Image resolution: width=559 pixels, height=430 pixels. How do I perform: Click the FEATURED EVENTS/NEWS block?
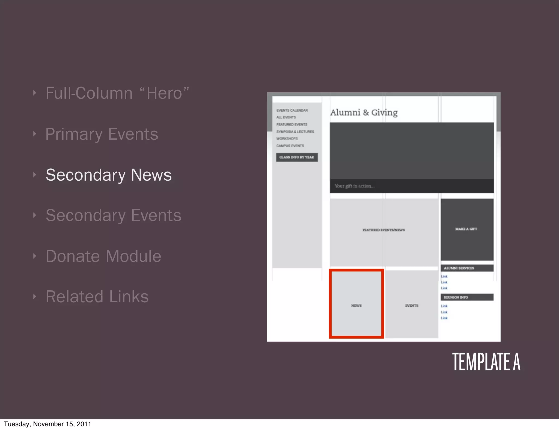[x=384, y=232]
